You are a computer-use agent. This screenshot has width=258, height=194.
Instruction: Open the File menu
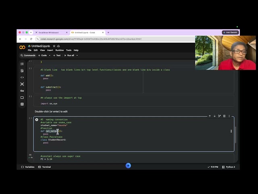pos(29,50)
